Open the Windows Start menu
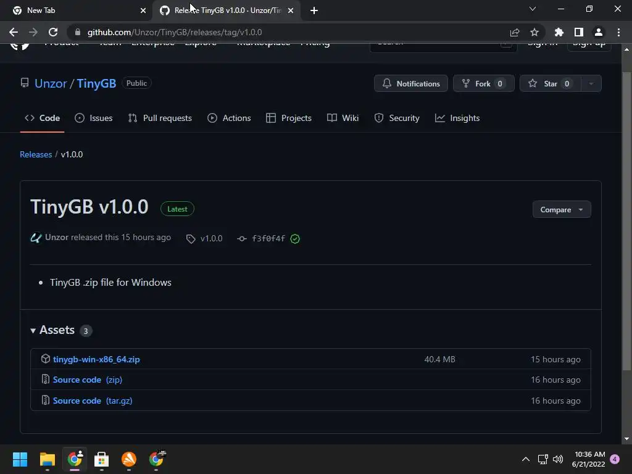Viewport: 632px width, 474px height. [20, 459]
